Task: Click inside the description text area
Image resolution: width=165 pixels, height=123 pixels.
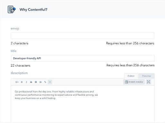Action: coord(83,104)
